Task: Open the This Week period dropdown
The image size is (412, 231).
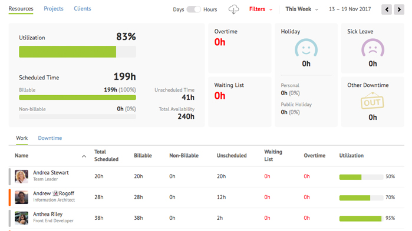Action: [x=302, y=9]
